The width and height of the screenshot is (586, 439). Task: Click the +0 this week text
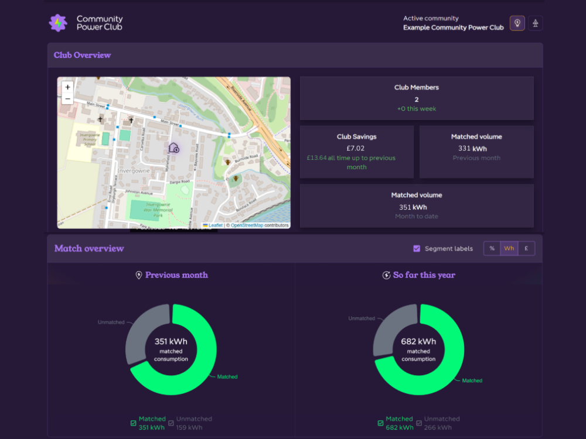click(x=417, y=109)
